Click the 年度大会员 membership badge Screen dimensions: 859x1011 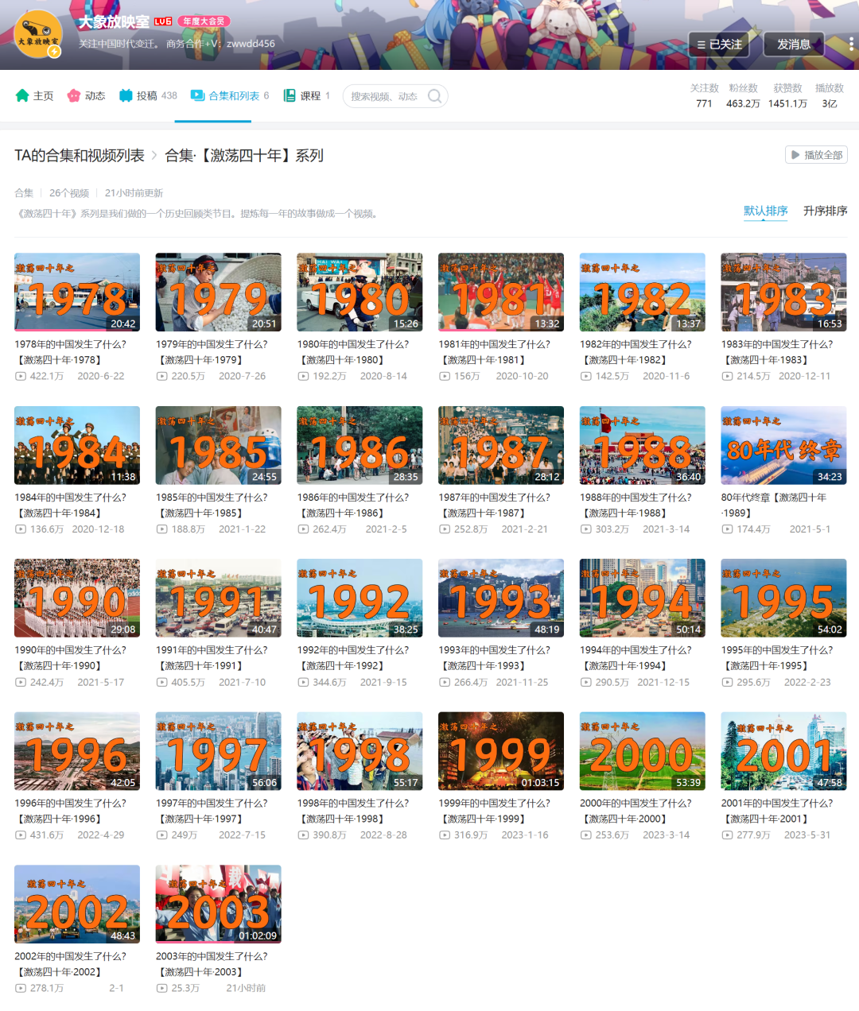click(204, 21)
